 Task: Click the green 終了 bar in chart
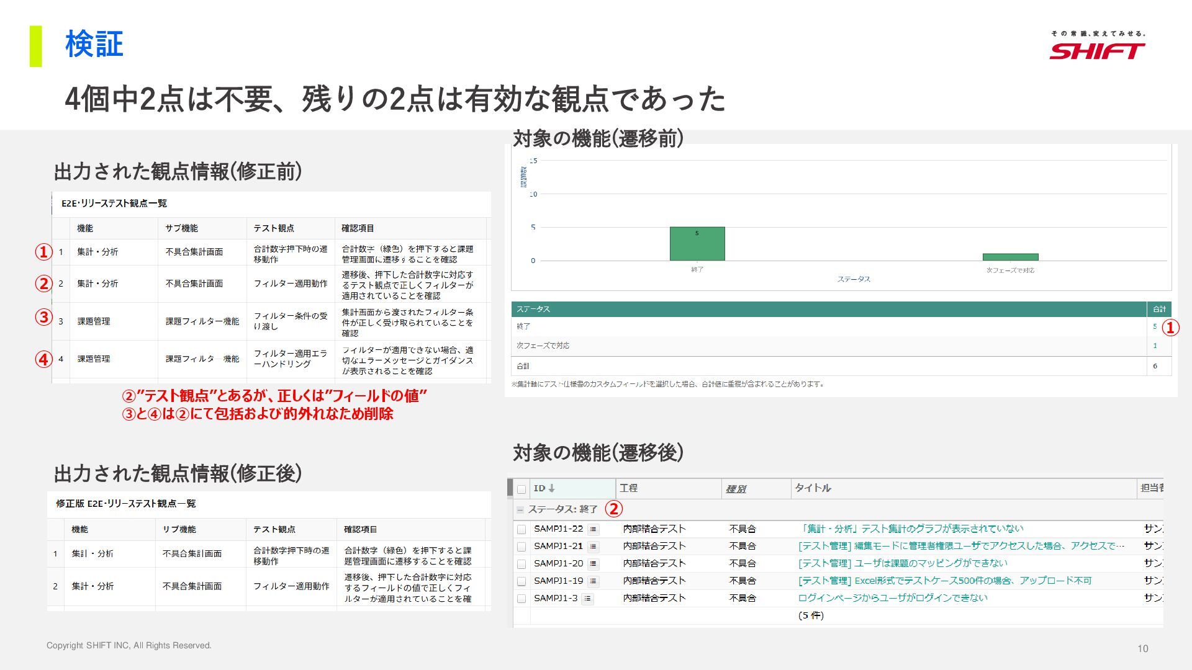[697, 244]
